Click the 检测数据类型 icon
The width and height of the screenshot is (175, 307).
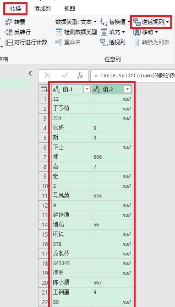click(59, 32)
